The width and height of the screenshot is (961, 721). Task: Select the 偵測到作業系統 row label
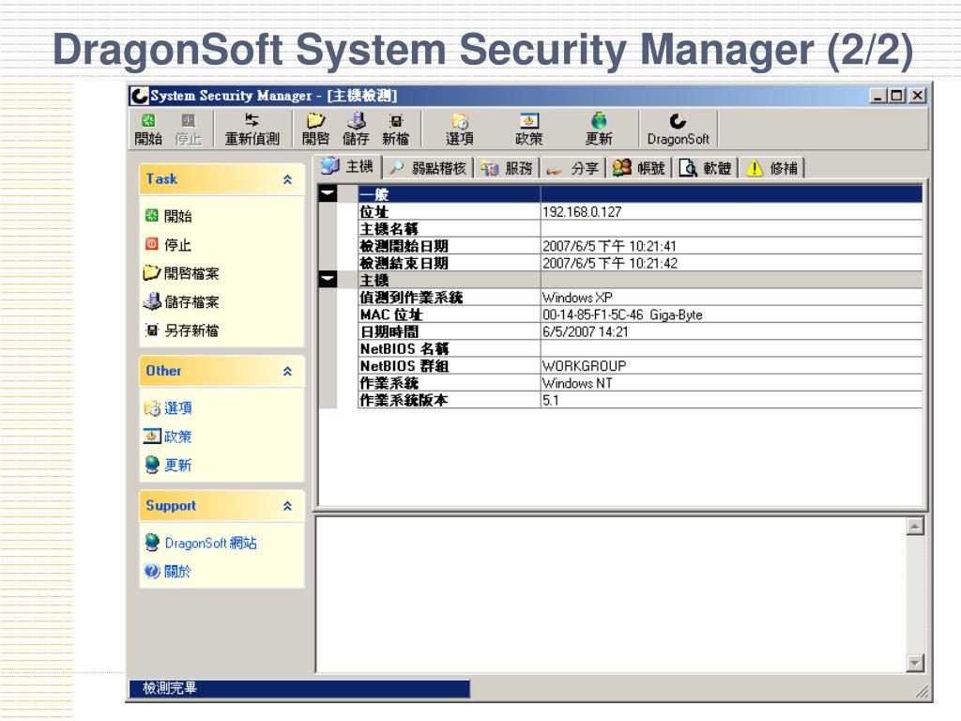[x=411, y=298]
